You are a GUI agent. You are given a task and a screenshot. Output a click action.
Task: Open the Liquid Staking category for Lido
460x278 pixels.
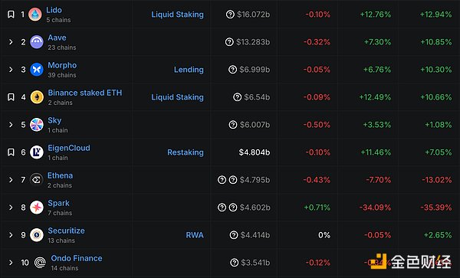[178, 15]
